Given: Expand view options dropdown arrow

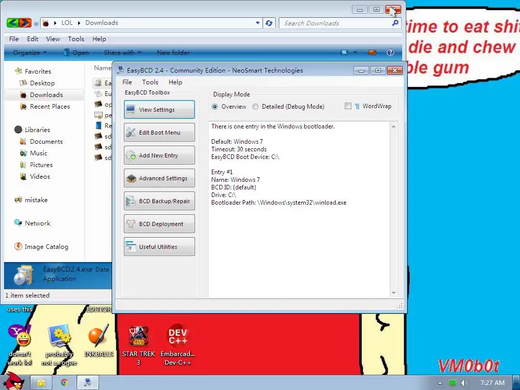Looking at the screenshot, I should click(x=355, y=52).
